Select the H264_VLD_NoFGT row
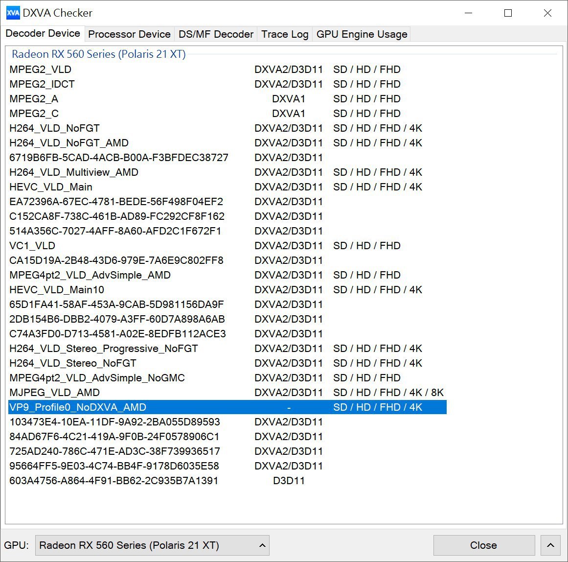568x562 pixels. point(227,128)
